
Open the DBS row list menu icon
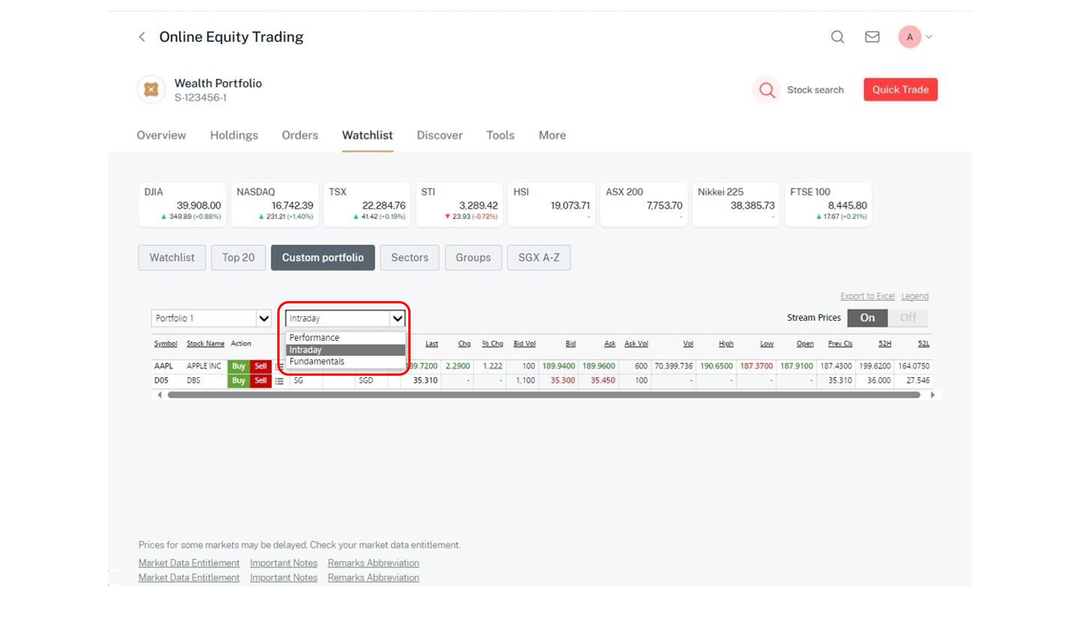tap(279, 381)
